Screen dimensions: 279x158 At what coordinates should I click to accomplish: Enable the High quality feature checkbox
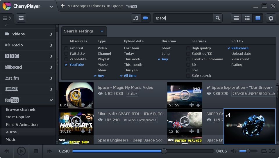pyautogui.click(x=188, y=48)
